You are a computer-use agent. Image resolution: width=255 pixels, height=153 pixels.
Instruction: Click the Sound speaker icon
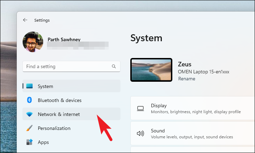pyautogui.click(x=140, y=133)
